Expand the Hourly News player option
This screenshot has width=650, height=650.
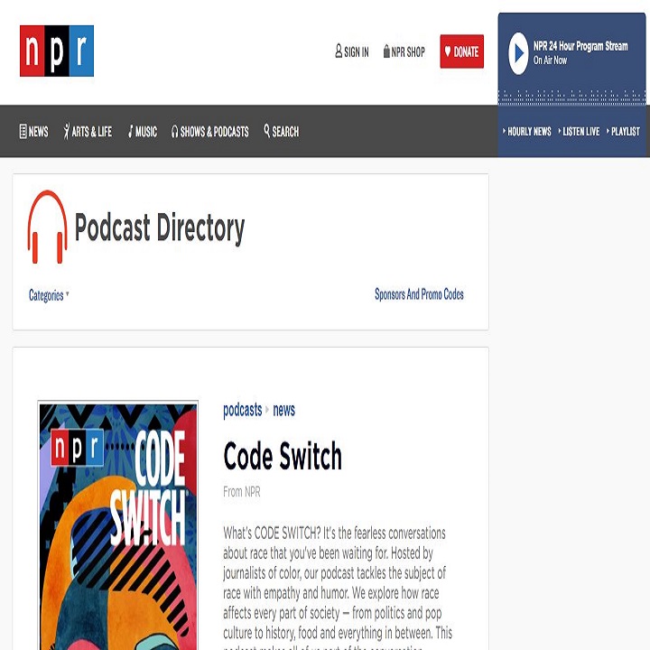pyautogui.click(x=527, y=132)
